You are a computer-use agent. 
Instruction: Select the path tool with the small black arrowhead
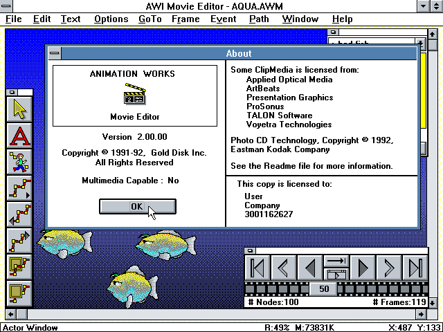[x=19, y=188]
